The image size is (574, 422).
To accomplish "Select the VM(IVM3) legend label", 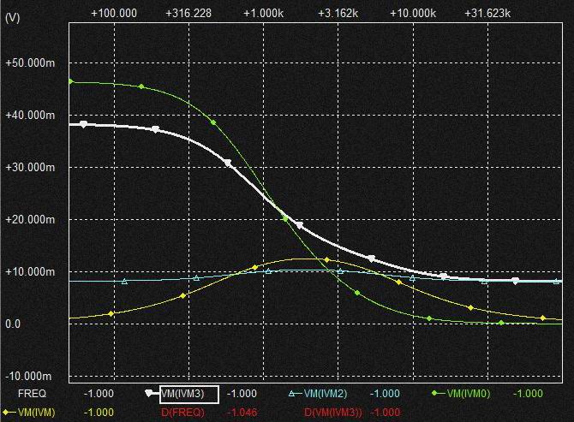I will coord(182,394).
